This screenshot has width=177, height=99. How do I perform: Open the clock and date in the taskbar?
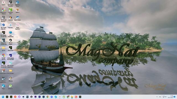point(170,97)
